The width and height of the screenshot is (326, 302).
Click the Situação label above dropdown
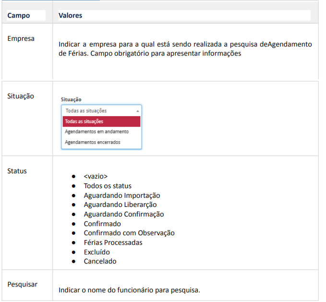[71, 99]
